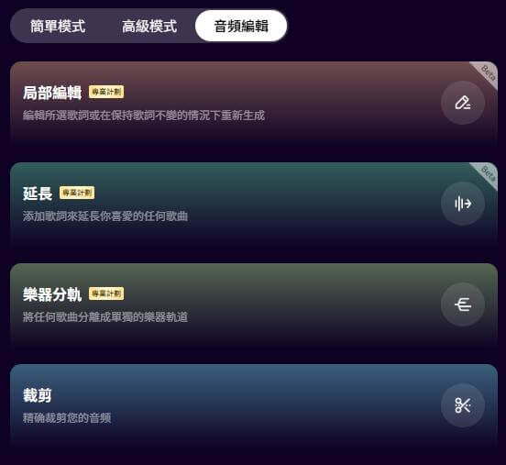Switch to the 簡單模式 tab
506x465 pixels.
click(x=58, y=27)
